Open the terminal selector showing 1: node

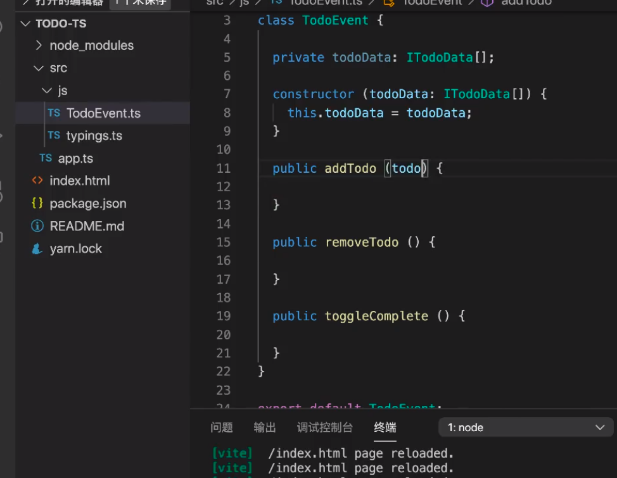pyautogui.click(x=525, y=427)
